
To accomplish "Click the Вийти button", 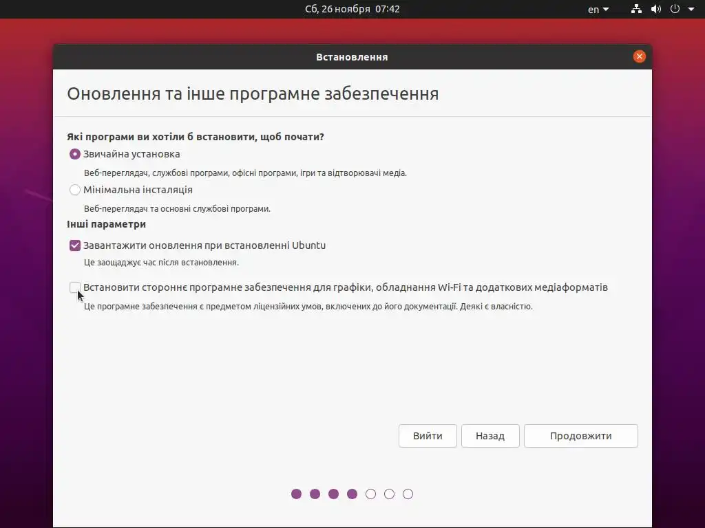I will pyautogui.click(x=428, y=436).
